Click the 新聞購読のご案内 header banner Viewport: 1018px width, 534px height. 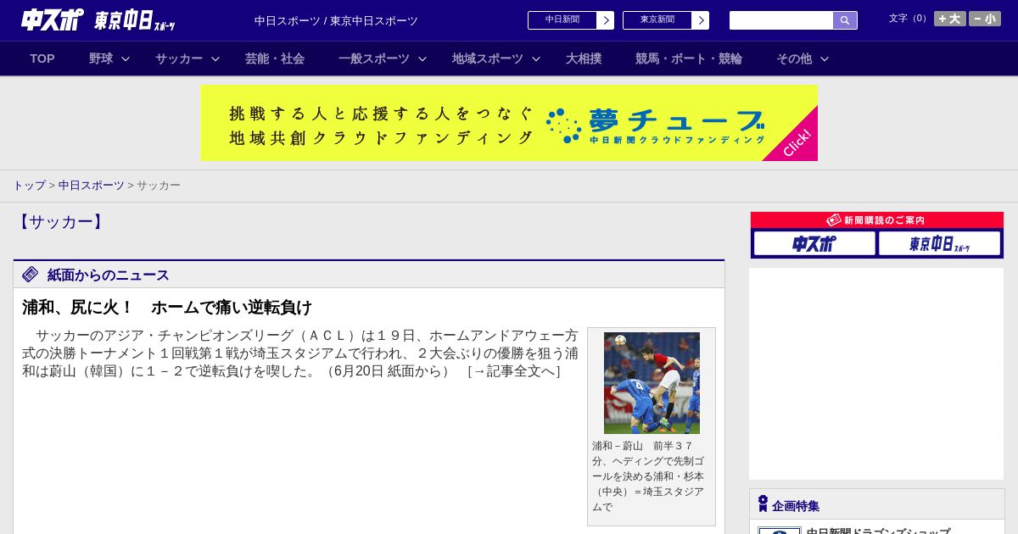tap(877, 220)
